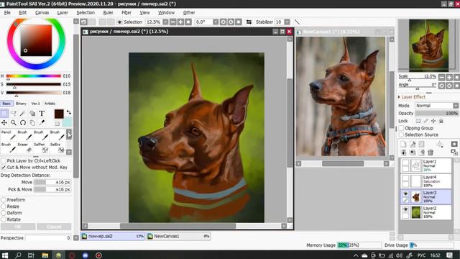Select the Text tool
The height and width of the screenshot is (259, 460).
[42, 114]
